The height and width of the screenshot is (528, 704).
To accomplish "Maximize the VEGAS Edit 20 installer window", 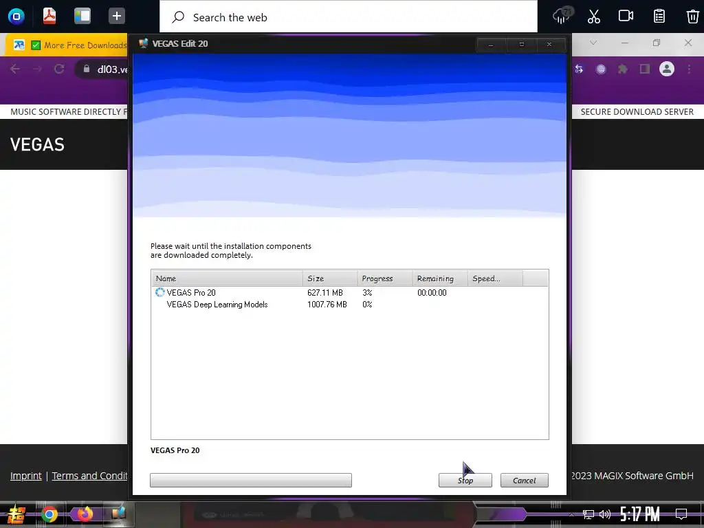I will 521,45.
